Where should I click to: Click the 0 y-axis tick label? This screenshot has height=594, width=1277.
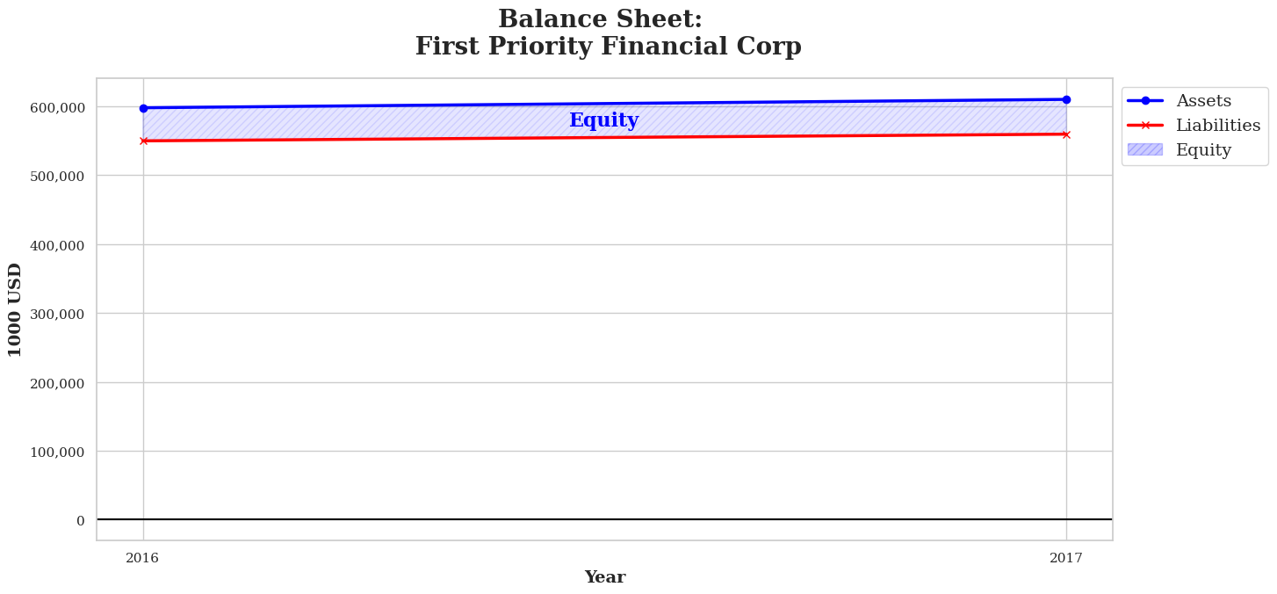(81, 521)
